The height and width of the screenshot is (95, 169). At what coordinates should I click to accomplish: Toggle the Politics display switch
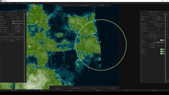tap(162, 54)
